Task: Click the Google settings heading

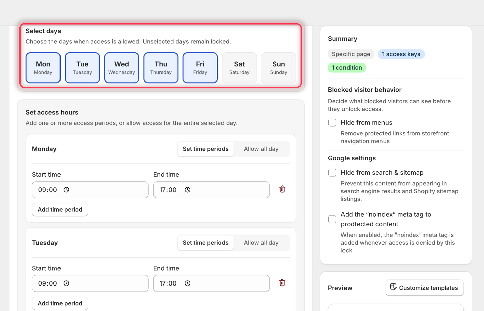Action: pyautogui.click(x=352, y=158)
